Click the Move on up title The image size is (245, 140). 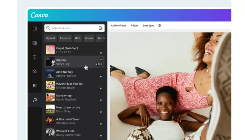64,96
